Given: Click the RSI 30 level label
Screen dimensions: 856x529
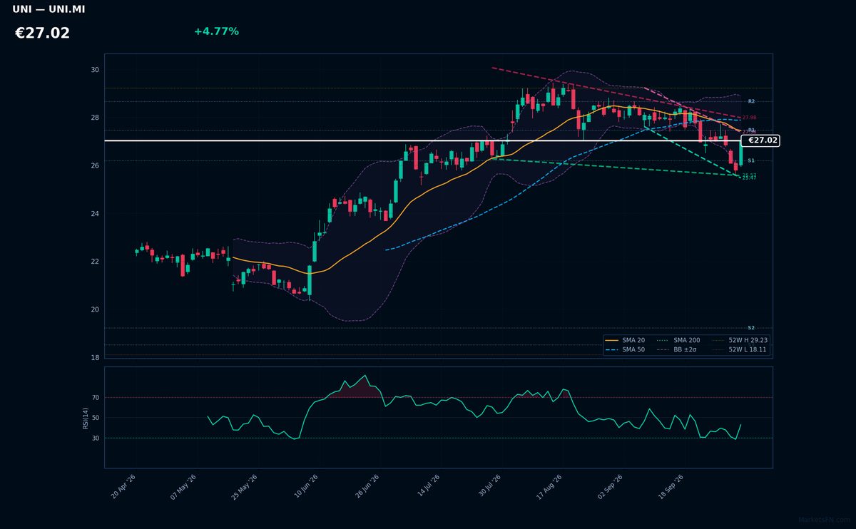Looking at the screenshot, I should [95, 438].
